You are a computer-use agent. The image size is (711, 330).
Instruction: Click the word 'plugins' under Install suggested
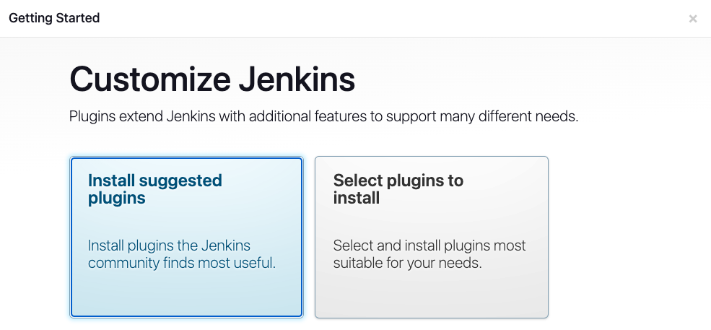[116, 198]
